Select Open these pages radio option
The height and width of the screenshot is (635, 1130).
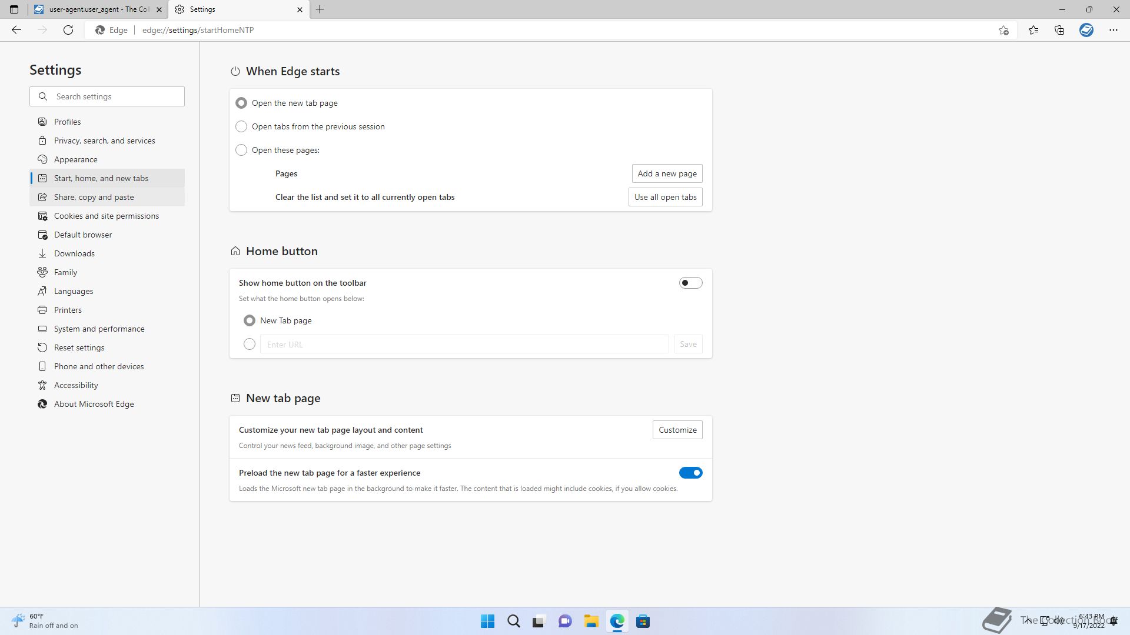[241, 150]
